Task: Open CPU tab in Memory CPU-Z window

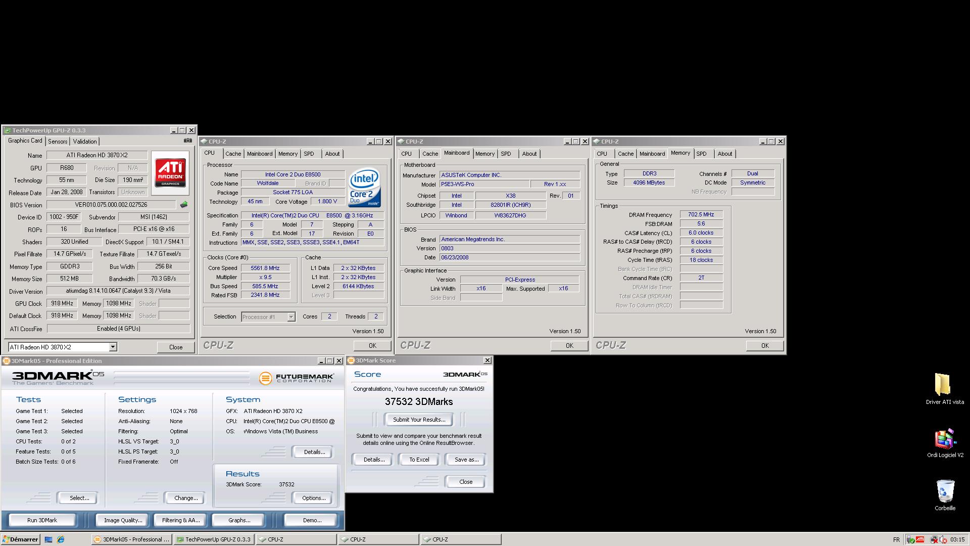Action: pyautogui.click(x=602, y=154)
